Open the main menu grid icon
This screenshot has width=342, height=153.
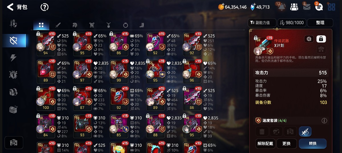pyautogui.click(x=331, y=7)
